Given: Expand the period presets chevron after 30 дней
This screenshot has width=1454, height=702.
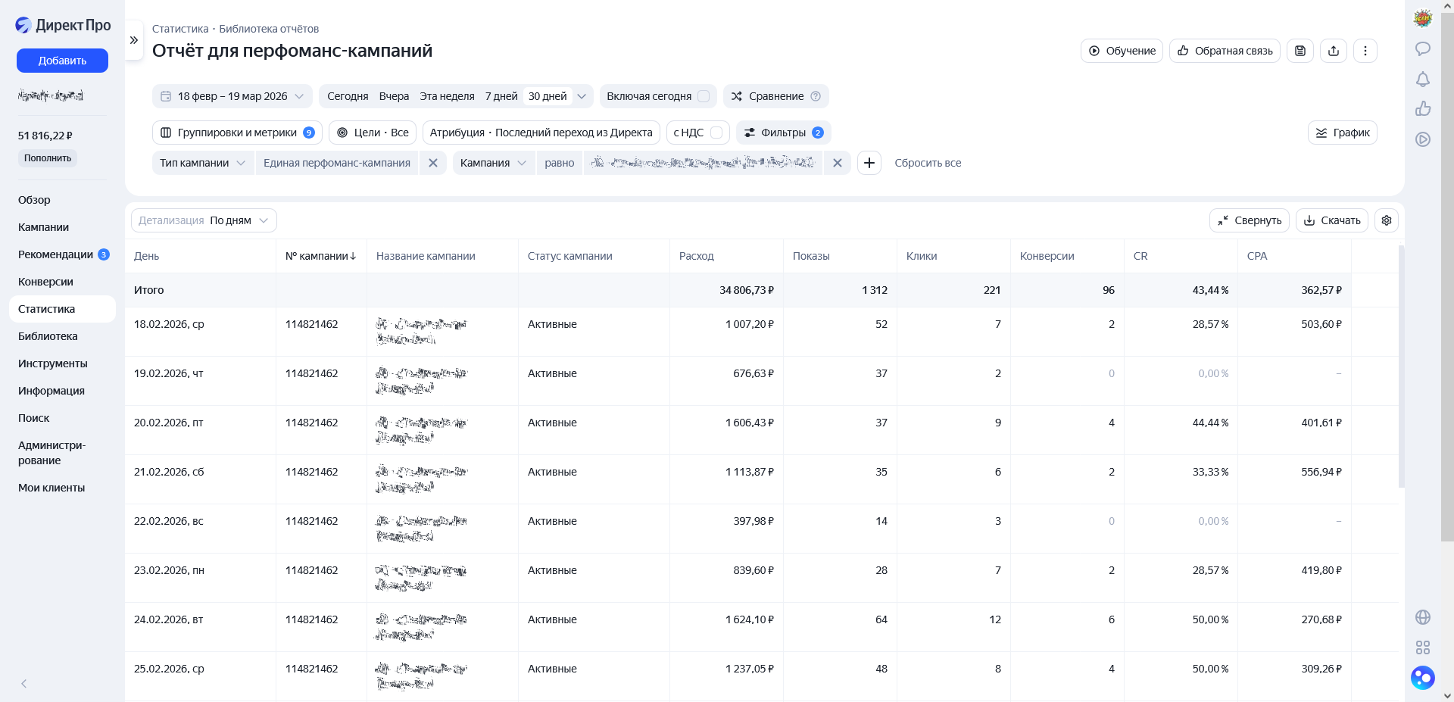Looking at the screenshot, I should point(582,96).
